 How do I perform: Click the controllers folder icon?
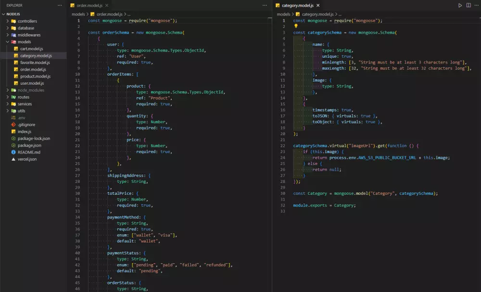tap(13, 21)
